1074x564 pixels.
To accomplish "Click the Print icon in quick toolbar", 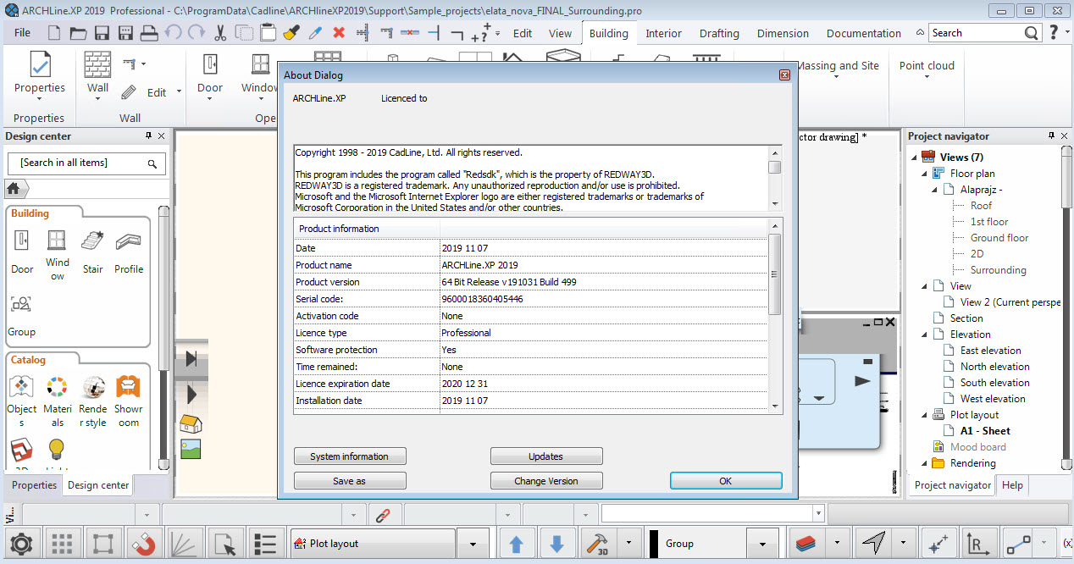I will pos(149,33).
